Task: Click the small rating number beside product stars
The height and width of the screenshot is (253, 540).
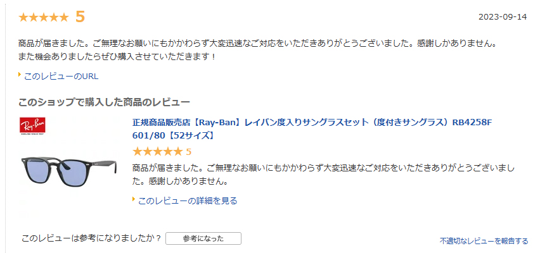Action: pyautogui.click(x=188, y=152)
